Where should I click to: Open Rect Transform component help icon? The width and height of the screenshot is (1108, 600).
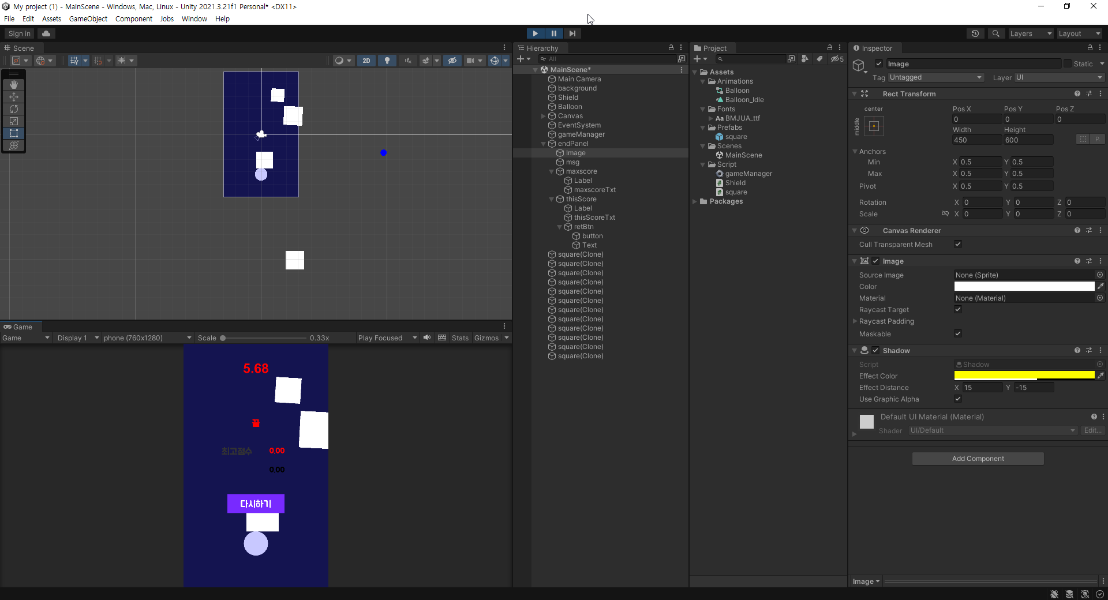tap(1077, 94)
